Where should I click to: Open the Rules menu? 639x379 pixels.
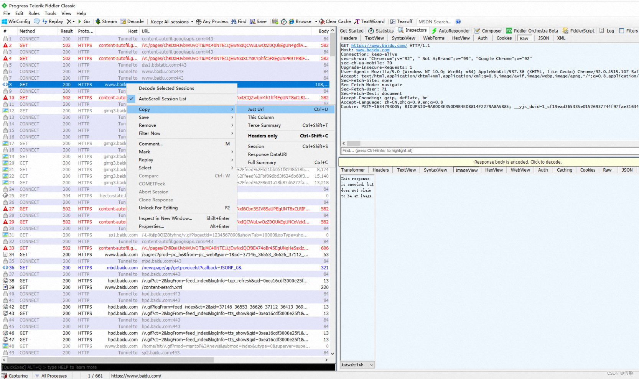click(x=34, y=13)
